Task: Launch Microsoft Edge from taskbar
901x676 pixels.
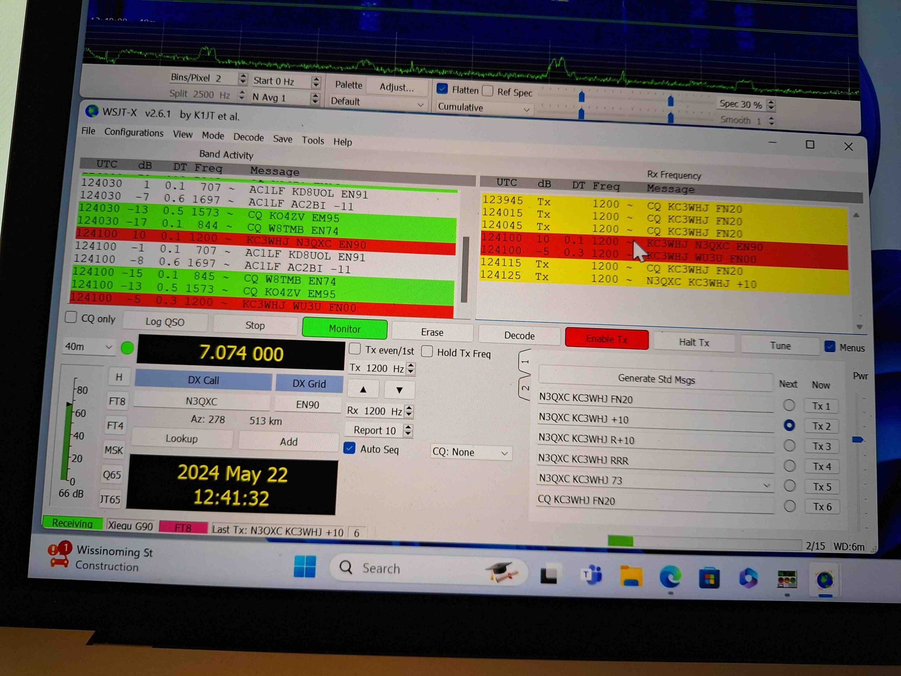Action: (x=670, y=577)
